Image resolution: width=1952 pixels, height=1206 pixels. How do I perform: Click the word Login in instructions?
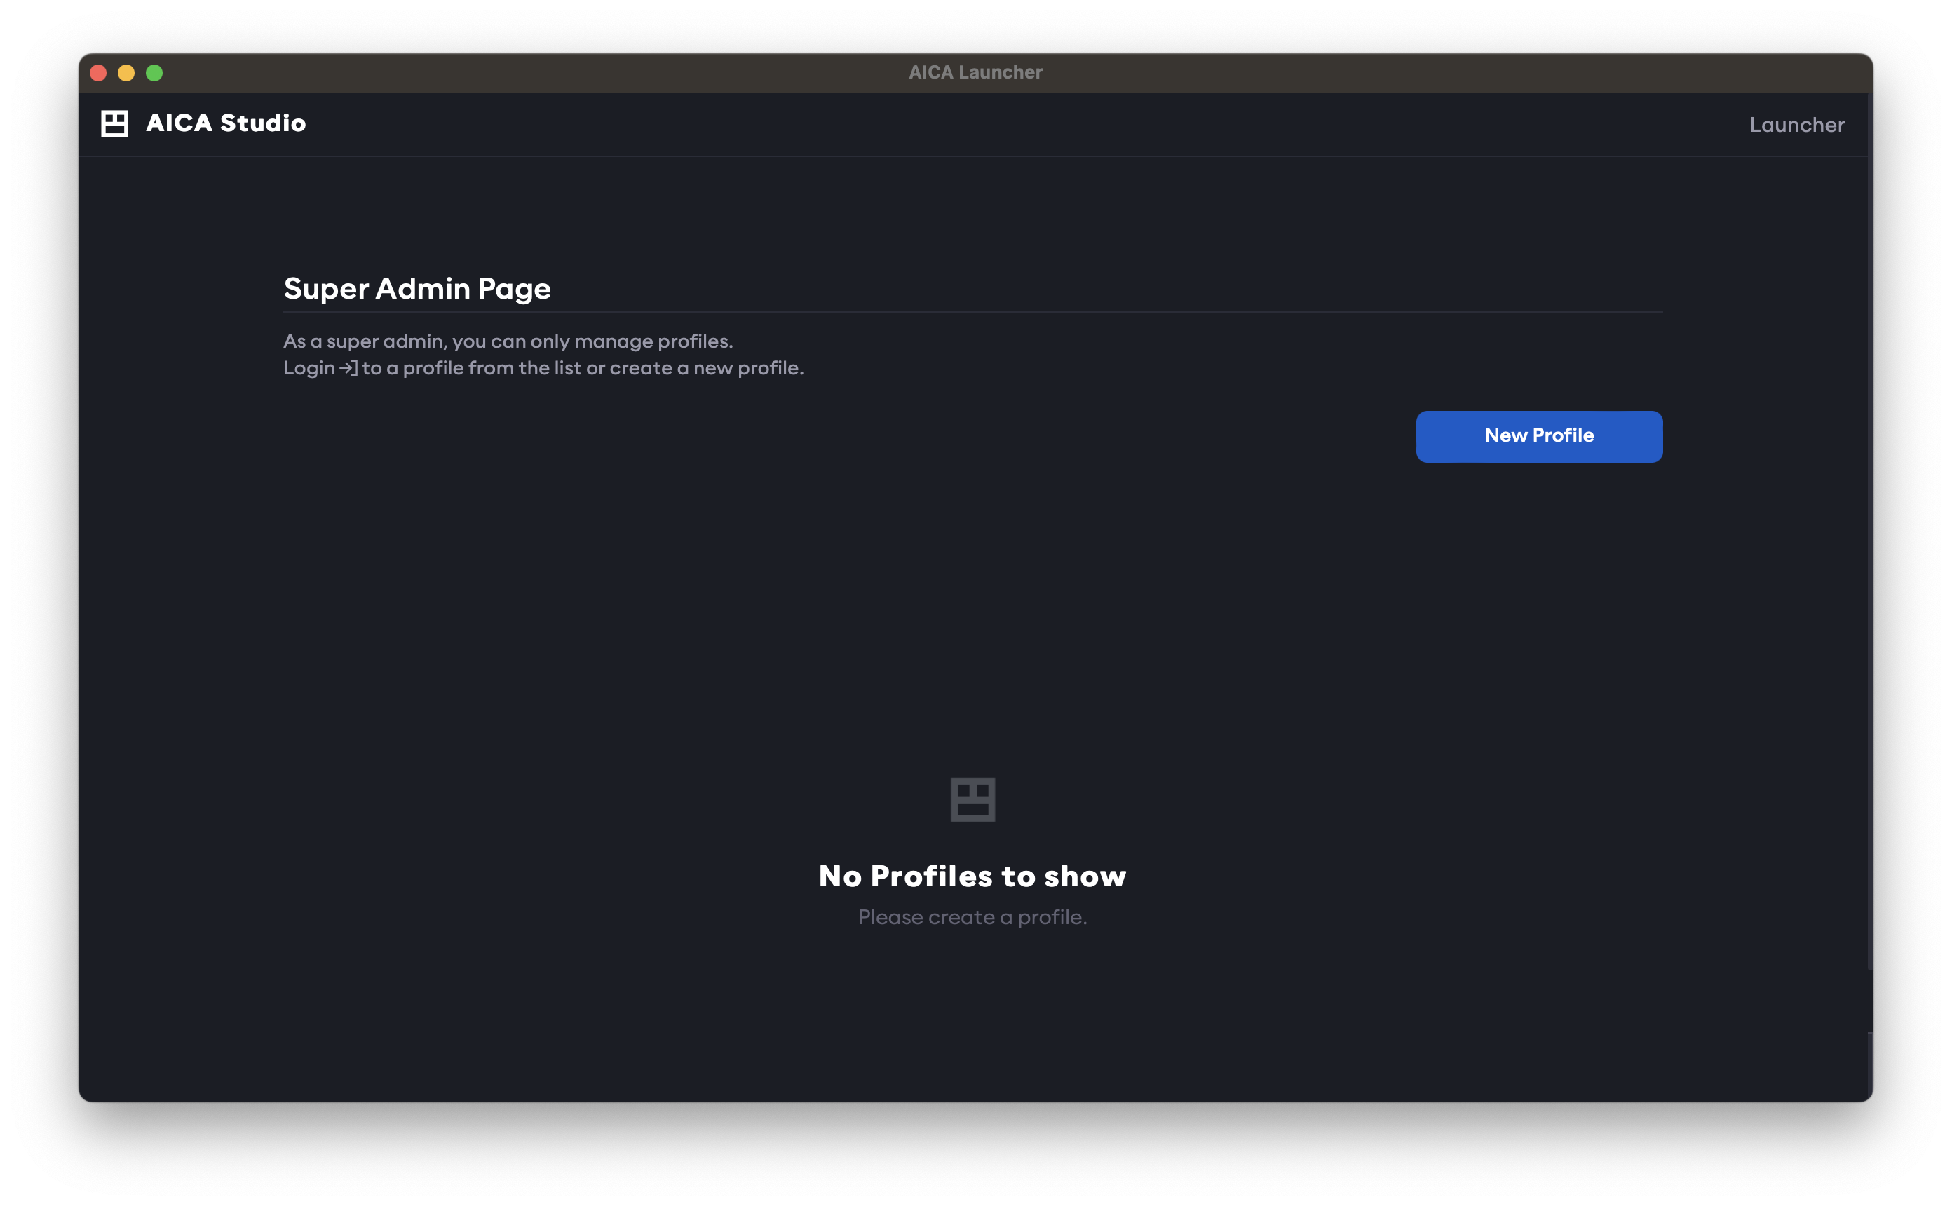[x=309, y=369]
